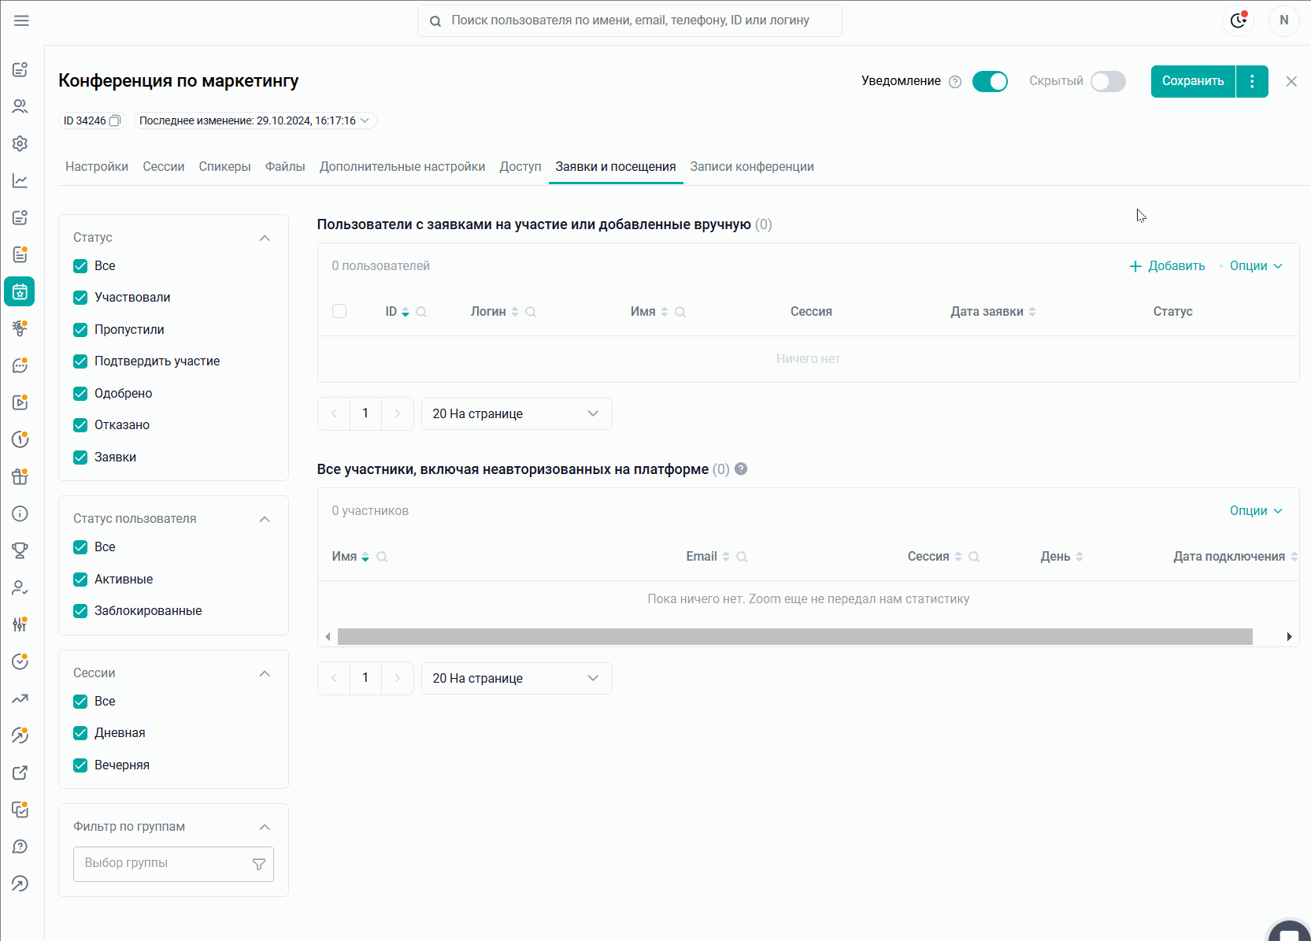Open the Записи конференции tab
Screen dimensions: 1311x941
(x=752, y=167)
